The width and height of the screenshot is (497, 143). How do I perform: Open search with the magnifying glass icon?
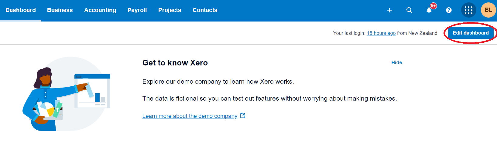409,10
